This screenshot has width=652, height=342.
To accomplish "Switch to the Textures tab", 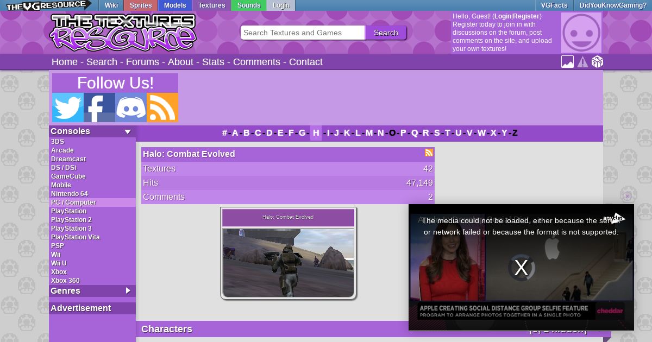I will [x=212, y=5].
